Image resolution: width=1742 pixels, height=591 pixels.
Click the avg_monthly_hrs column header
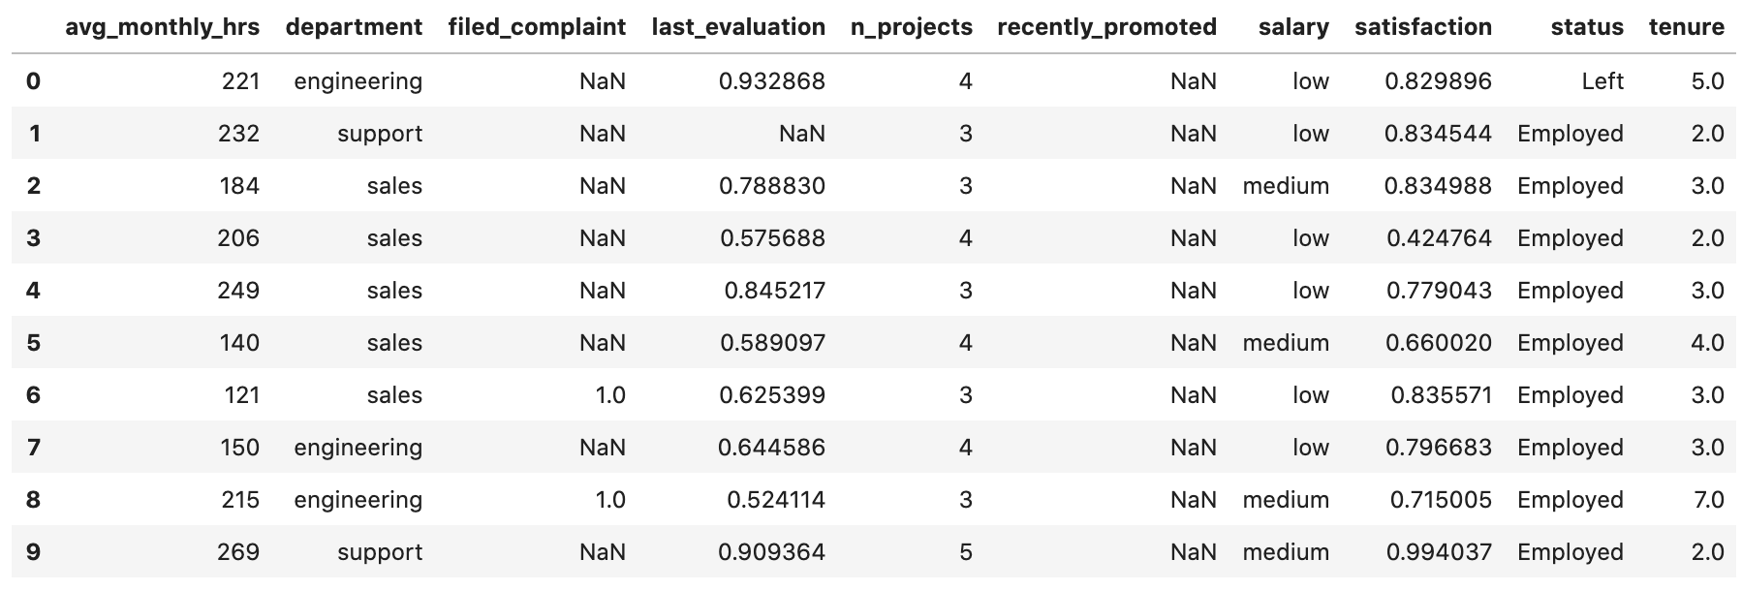click(x=162, y=27)
